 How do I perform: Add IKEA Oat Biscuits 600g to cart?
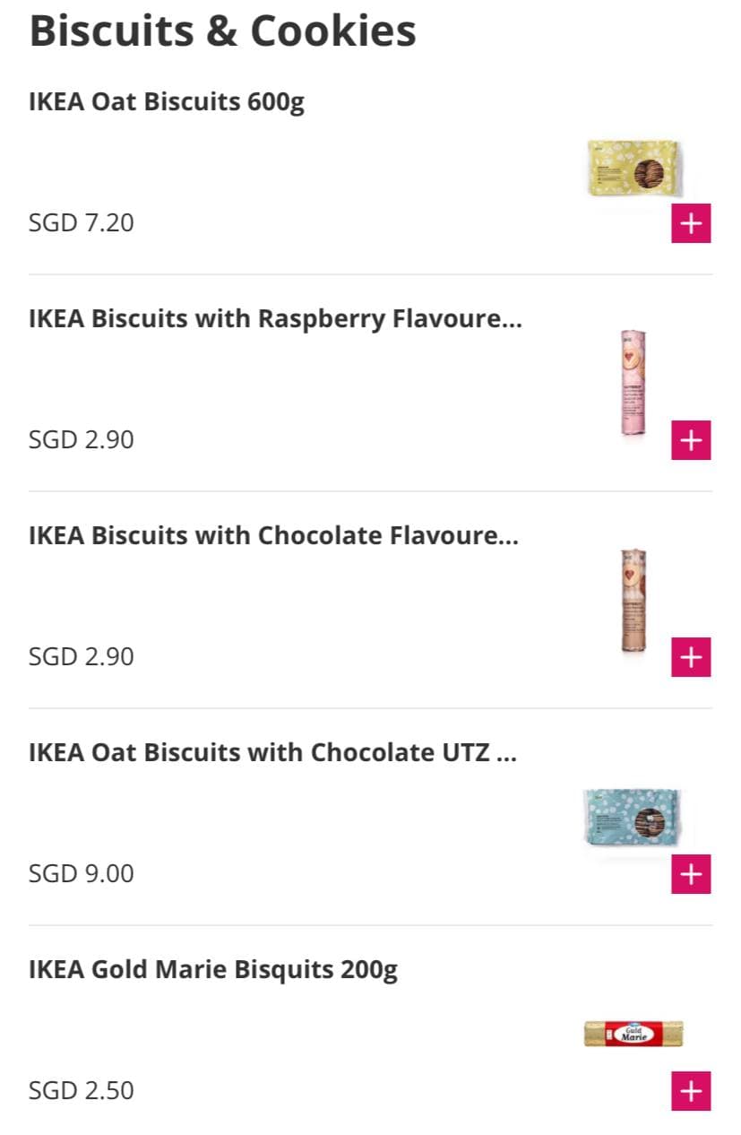691,223
